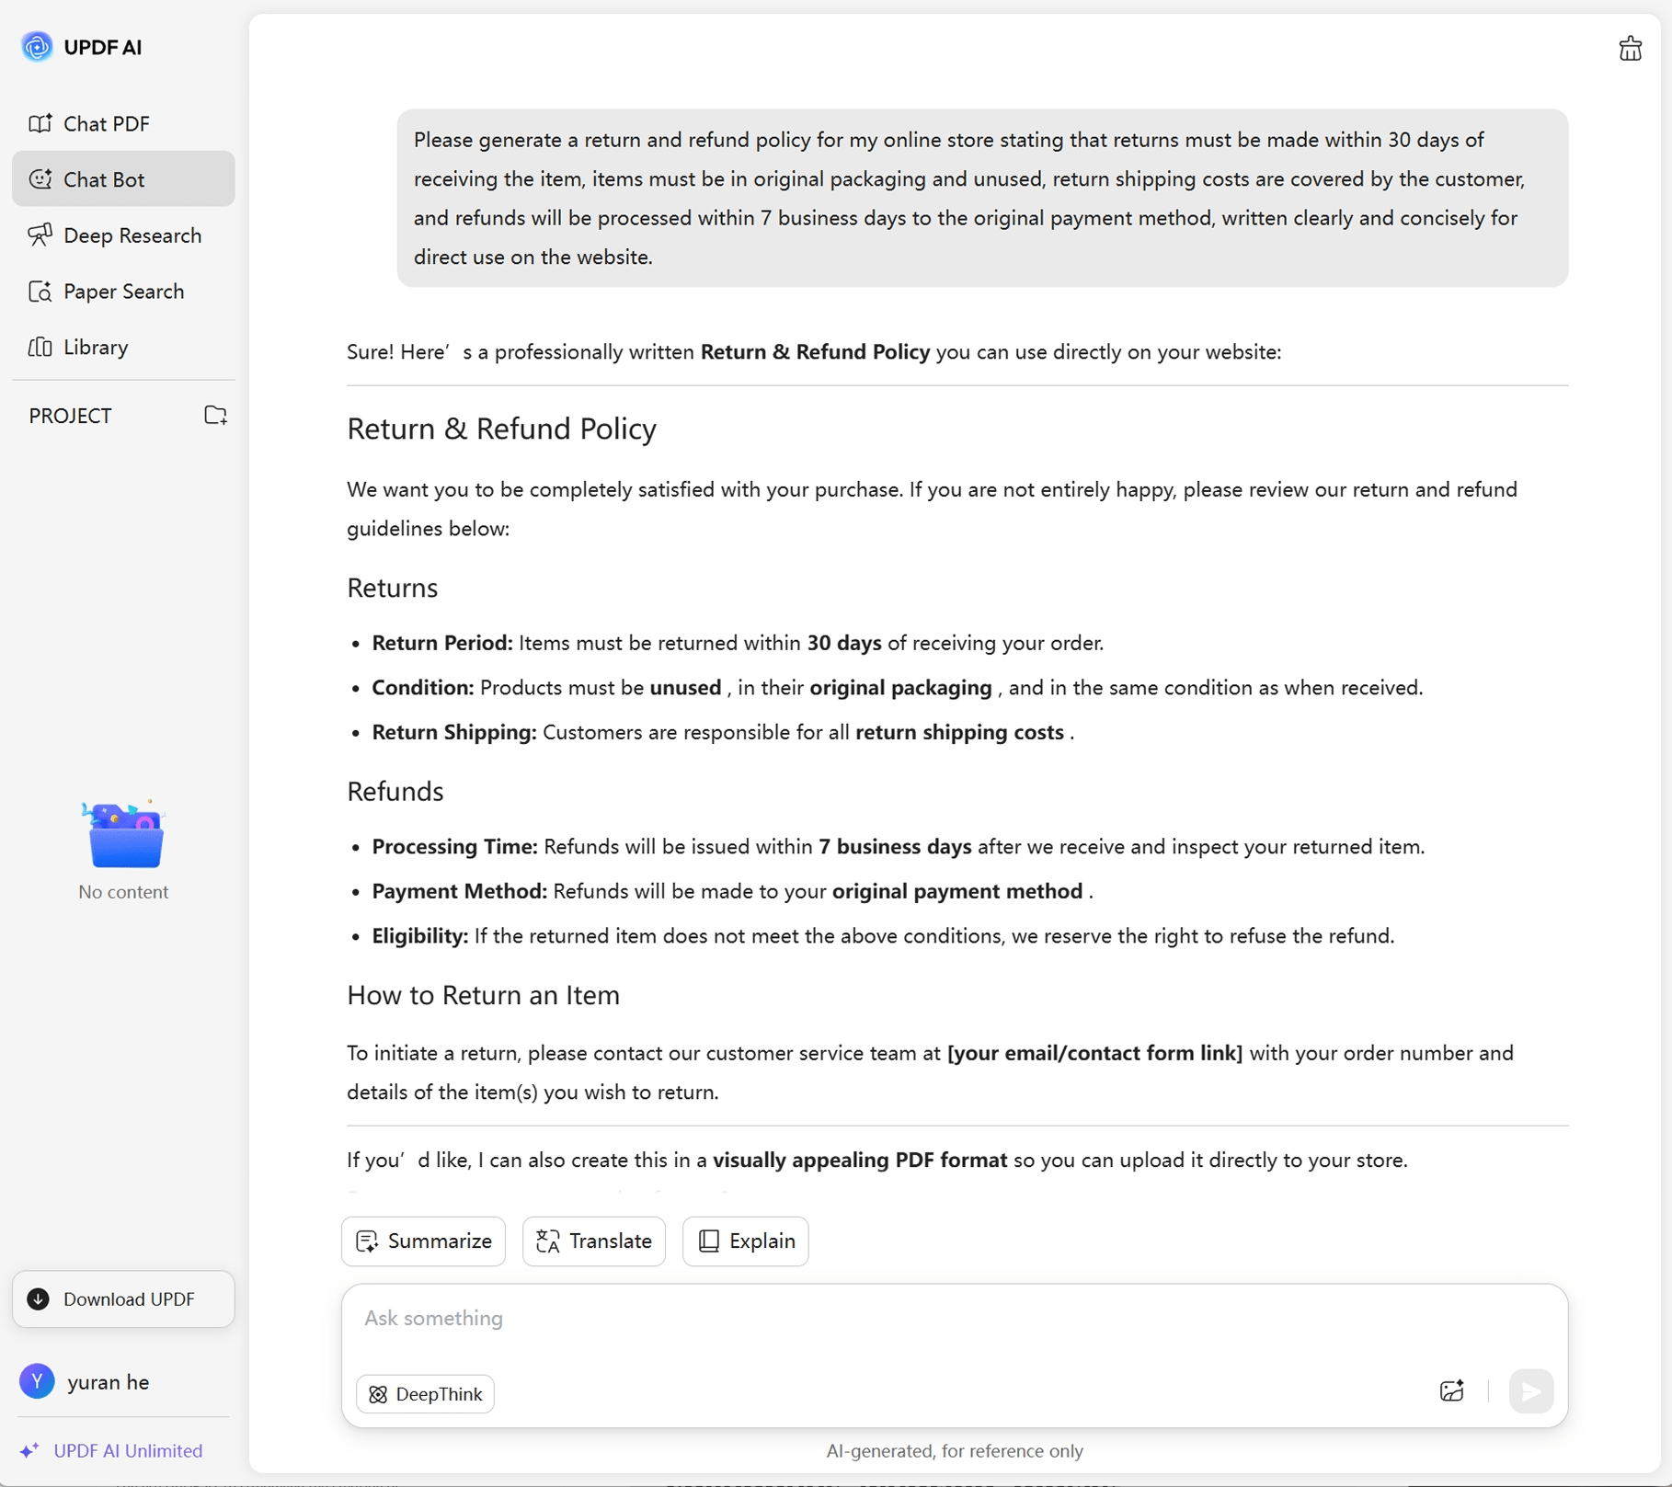Toggle the DeepThink mode

click(x=425, y=1394)
